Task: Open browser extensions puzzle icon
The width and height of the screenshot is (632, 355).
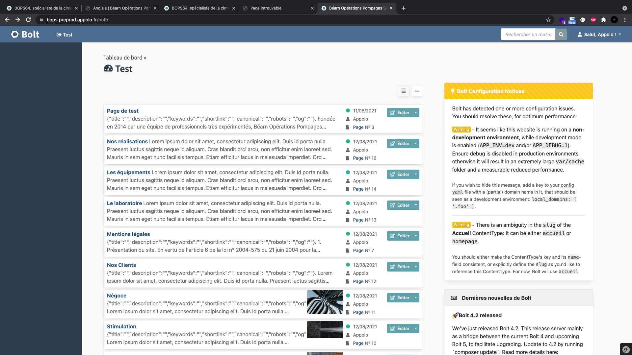Action: (604, 20)
